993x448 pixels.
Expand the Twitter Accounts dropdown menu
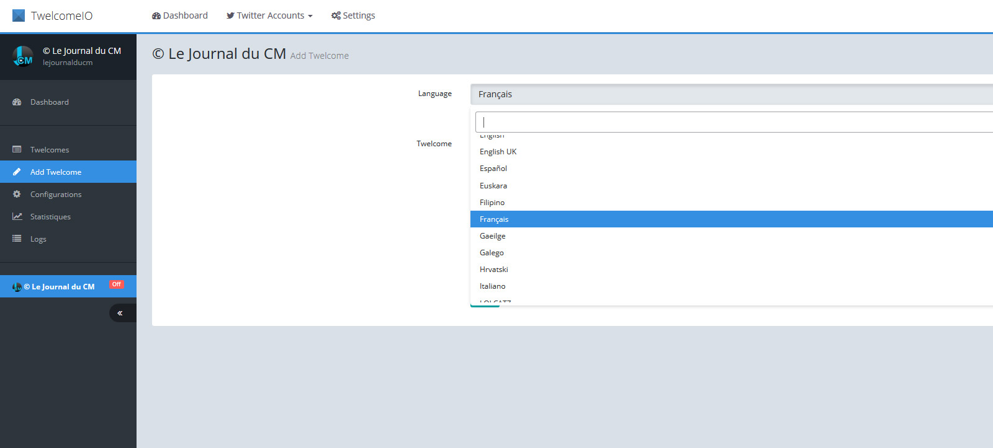(x=269, y=15)
